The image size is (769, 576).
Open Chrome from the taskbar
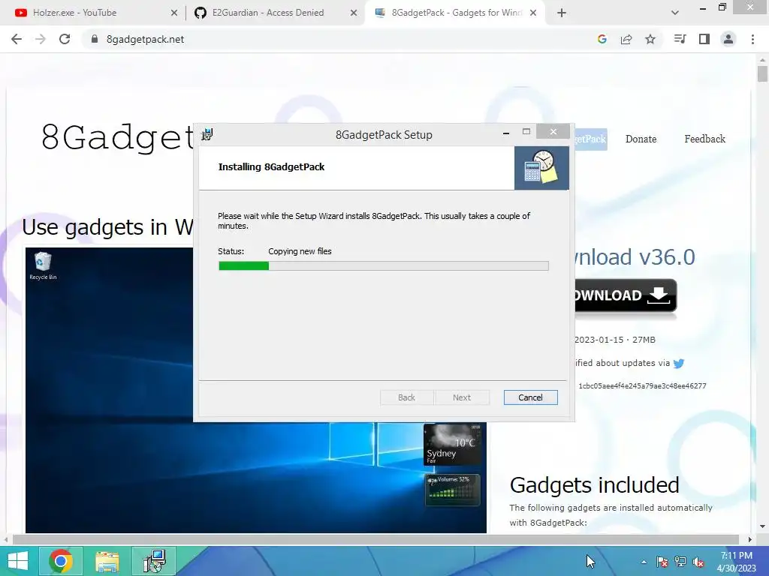(x=60, y=561)
